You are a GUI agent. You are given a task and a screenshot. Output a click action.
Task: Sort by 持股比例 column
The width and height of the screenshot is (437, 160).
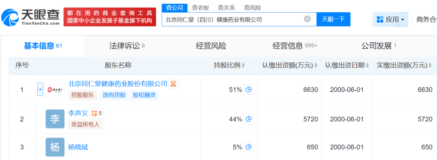pyautogui.click(x=229, y=66)
